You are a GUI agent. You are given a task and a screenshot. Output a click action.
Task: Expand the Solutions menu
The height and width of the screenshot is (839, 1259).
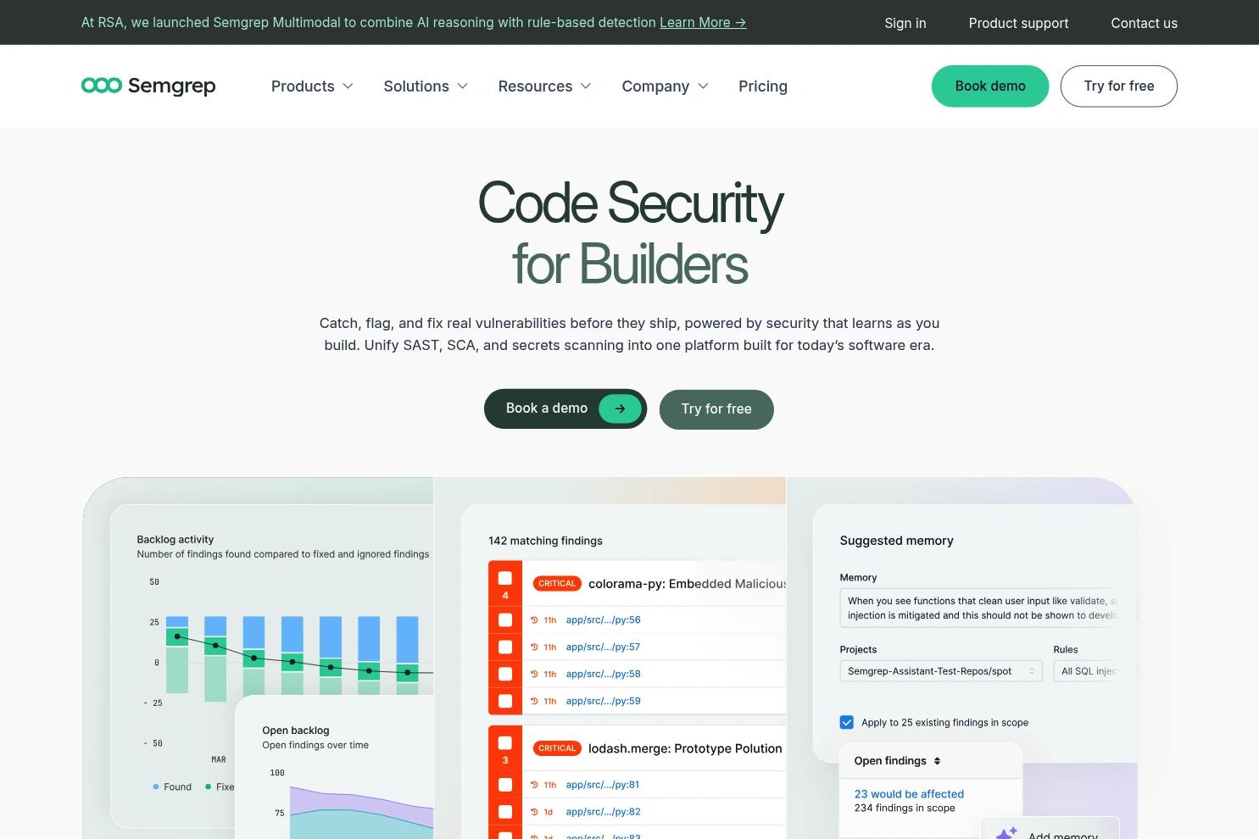[x=426, y=86]
